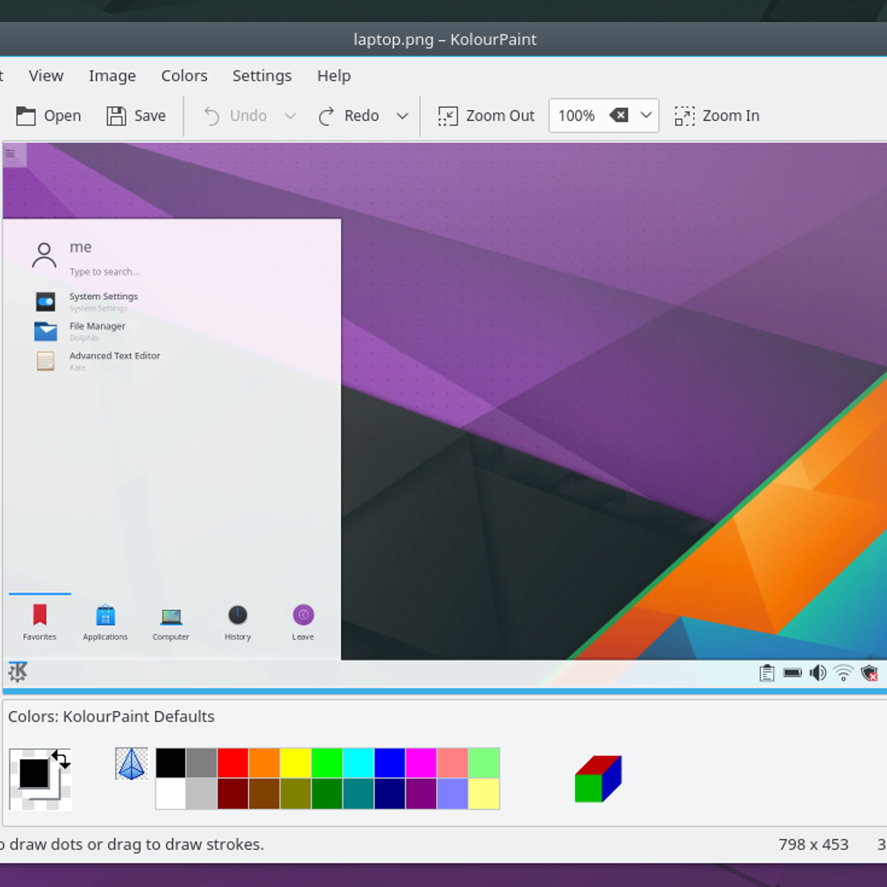887x887 pixels.
Task: Clear the zoom level field
Action: tap(619, 115)
